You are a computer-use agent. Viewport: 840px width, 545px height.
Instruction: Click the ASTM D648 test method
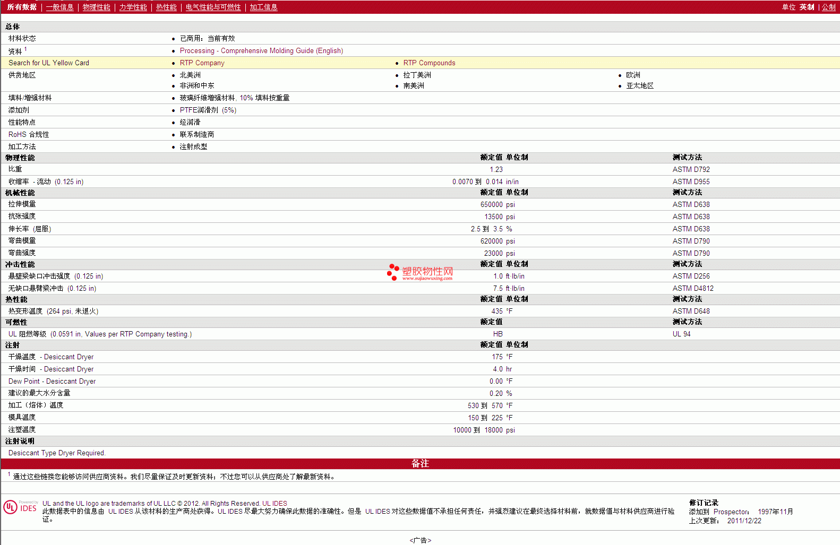[691, 312]
